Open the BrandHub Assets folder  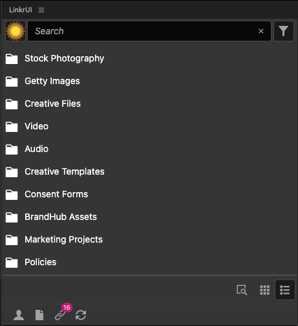tap(61, 217)
